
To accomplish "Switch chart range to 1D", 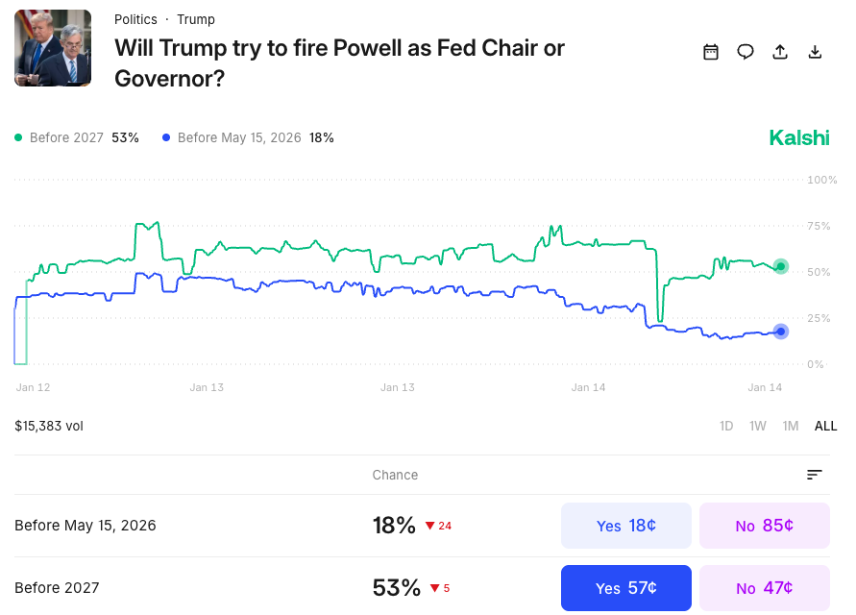I will [x=726, y=426].
